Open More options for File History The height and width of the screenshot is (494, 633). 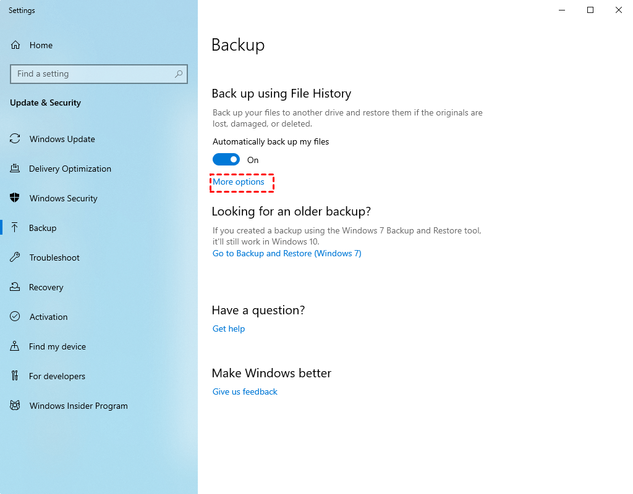(239, 182)
